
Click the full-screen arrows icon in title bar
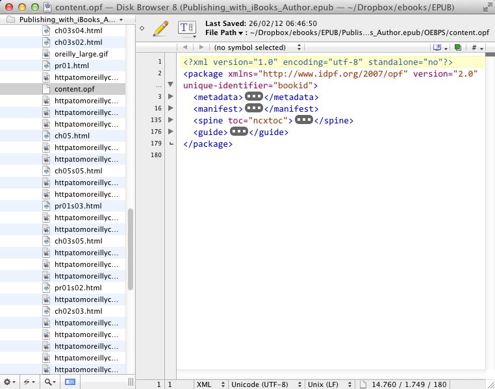click(488, 7)
